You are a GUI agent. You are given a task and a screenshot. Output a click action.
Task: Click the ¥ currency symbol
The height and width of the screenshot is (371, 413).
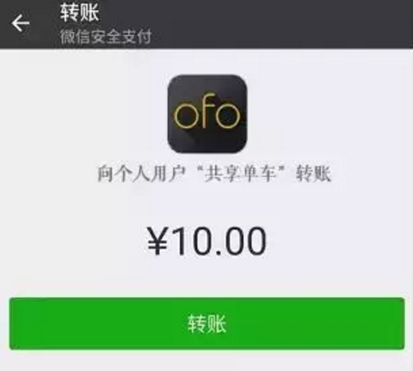coord(157,241)
